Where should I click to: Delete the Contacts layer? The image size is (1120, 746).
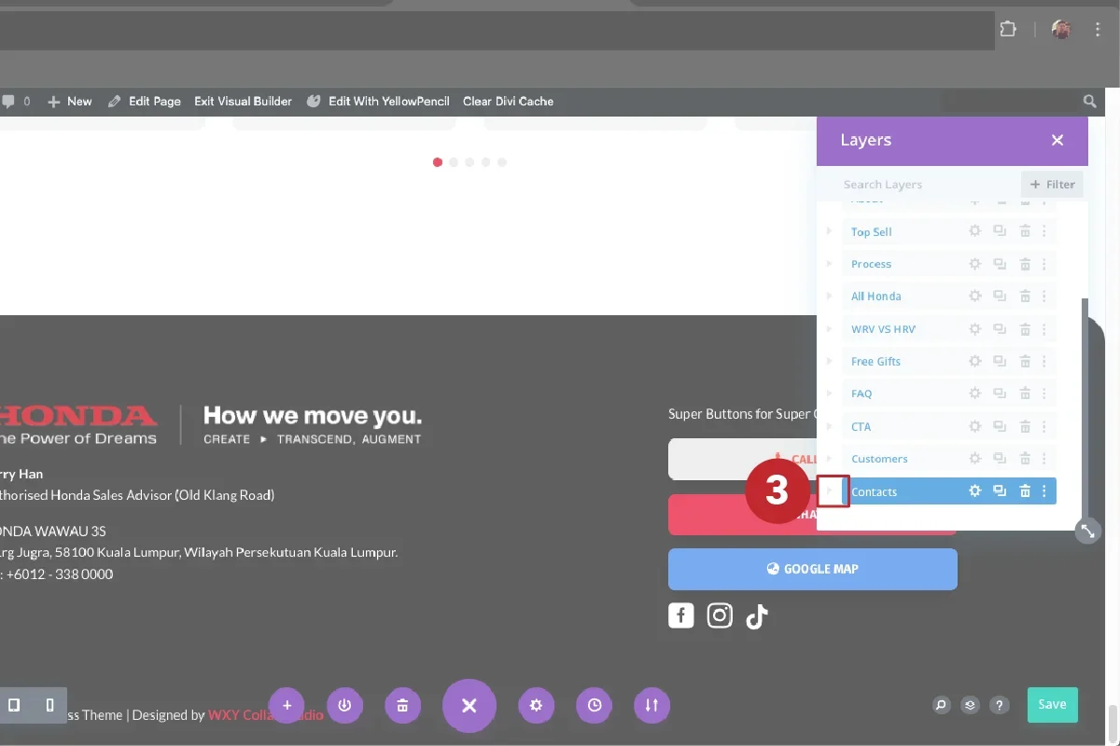(1025, 491)
